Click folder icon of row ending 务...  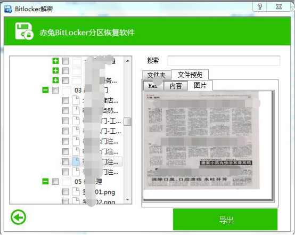[x=77, y=80]
